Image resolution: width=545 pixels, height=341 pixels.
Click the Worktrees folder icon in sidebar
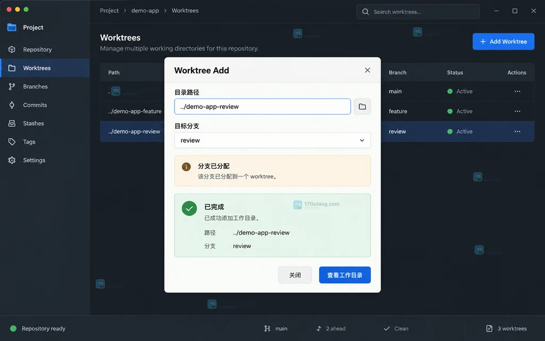click(12, 68)
